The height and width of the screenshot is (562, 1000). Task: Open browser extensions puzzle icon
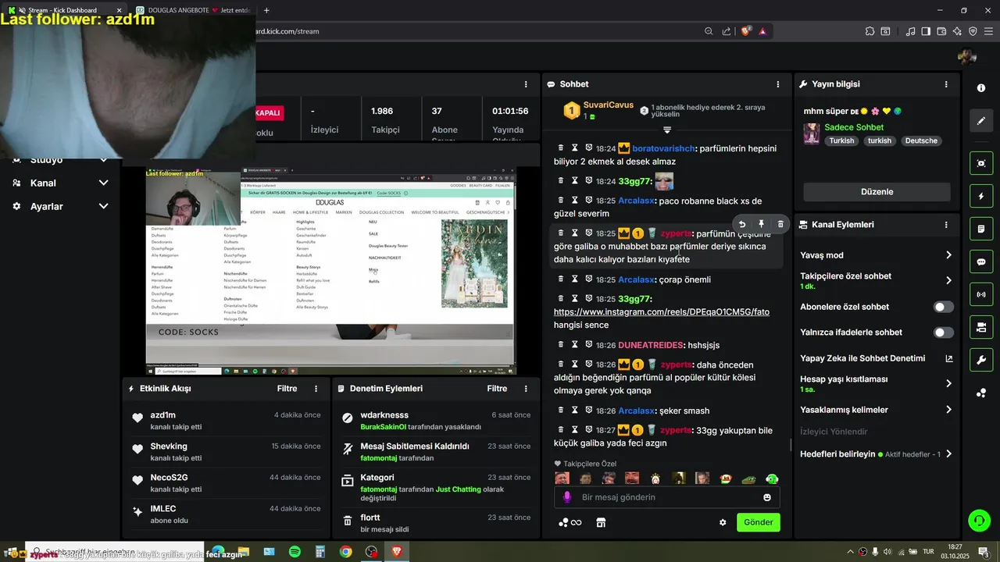[870, 31]
